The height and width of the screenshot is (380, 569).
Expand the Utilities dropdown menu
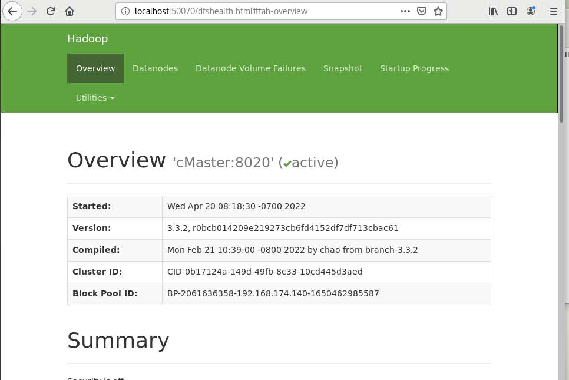pyautogui.click(x=95, y=98)
